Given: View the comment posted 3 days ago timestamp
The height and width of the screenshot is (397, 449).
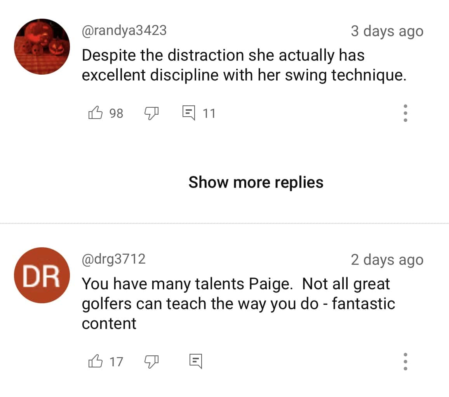Looking at the screenshot, I should pyautogui.click(x=387, y=31).
